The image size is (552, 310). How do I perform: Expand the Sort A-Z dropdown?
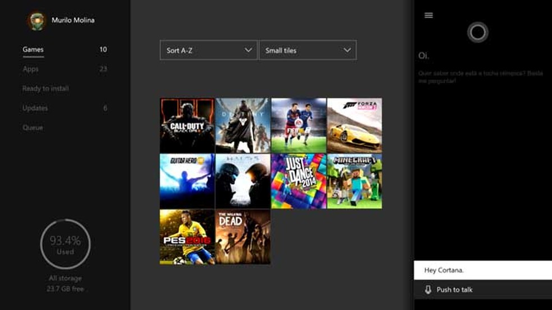click(209, 50)
